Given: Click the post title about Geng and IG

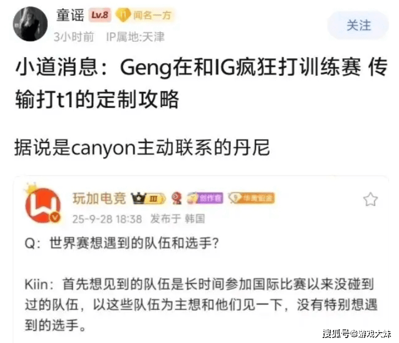Looking at the screenshot, I should (x=201, y=83).
